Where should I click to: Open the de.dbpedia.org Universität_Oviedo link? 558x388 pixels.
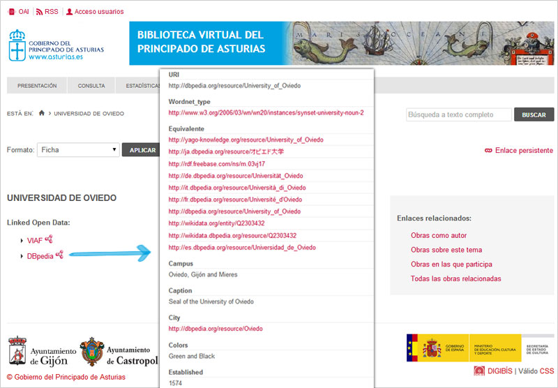click(236, 176)
